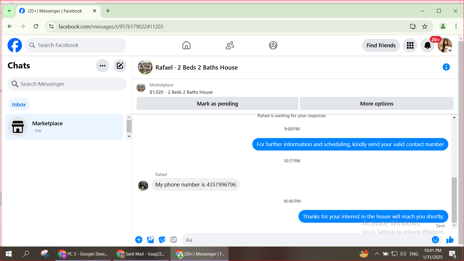Click the address bar URL
The width and height of the screenshot is (464, 261).
click(111, 27)
